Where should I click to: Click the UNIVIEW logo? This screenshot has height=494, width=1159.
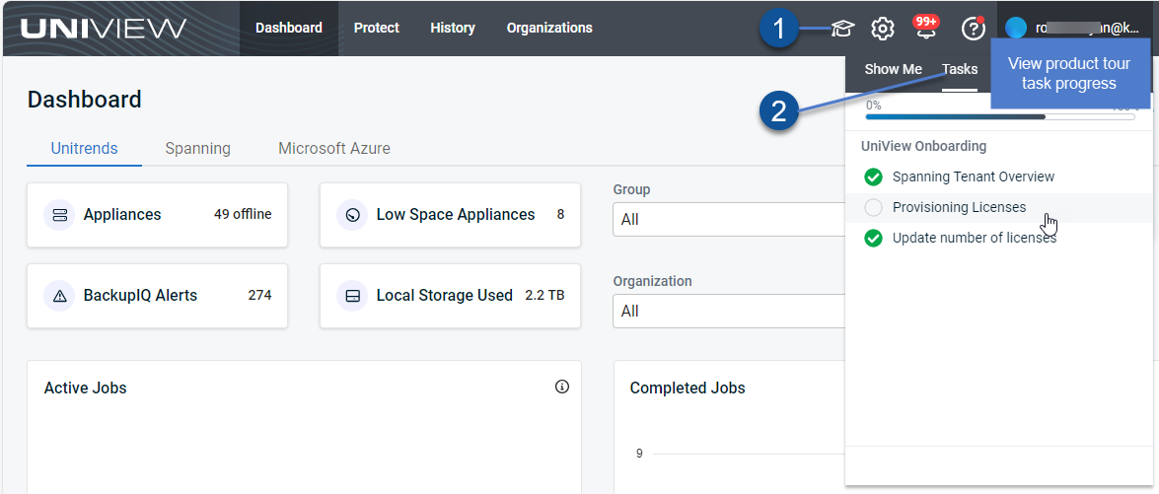coord(104,28)
